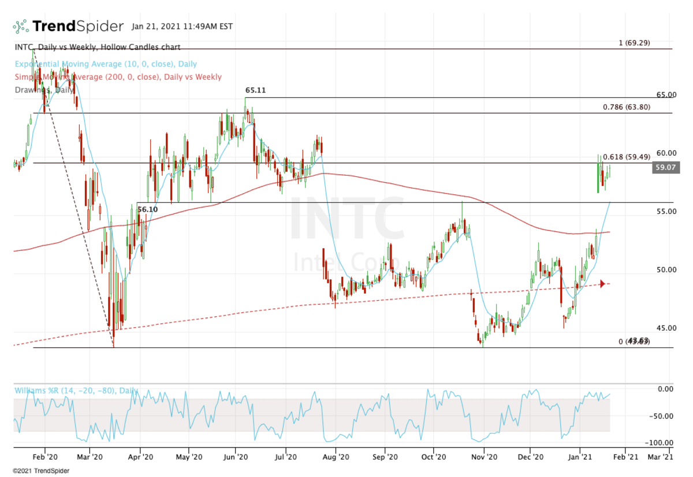Screen dimensions: 693x477
Task: Click the red arrow marker on dashed average
Action: pos(603,283)
